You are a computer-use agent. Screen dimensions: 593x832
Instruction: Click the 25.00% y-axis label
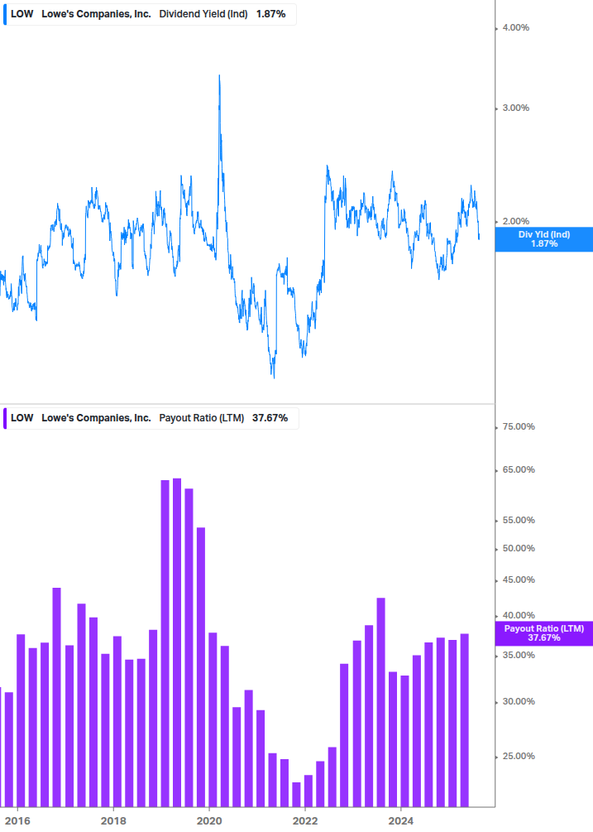[x=519, y=756]
